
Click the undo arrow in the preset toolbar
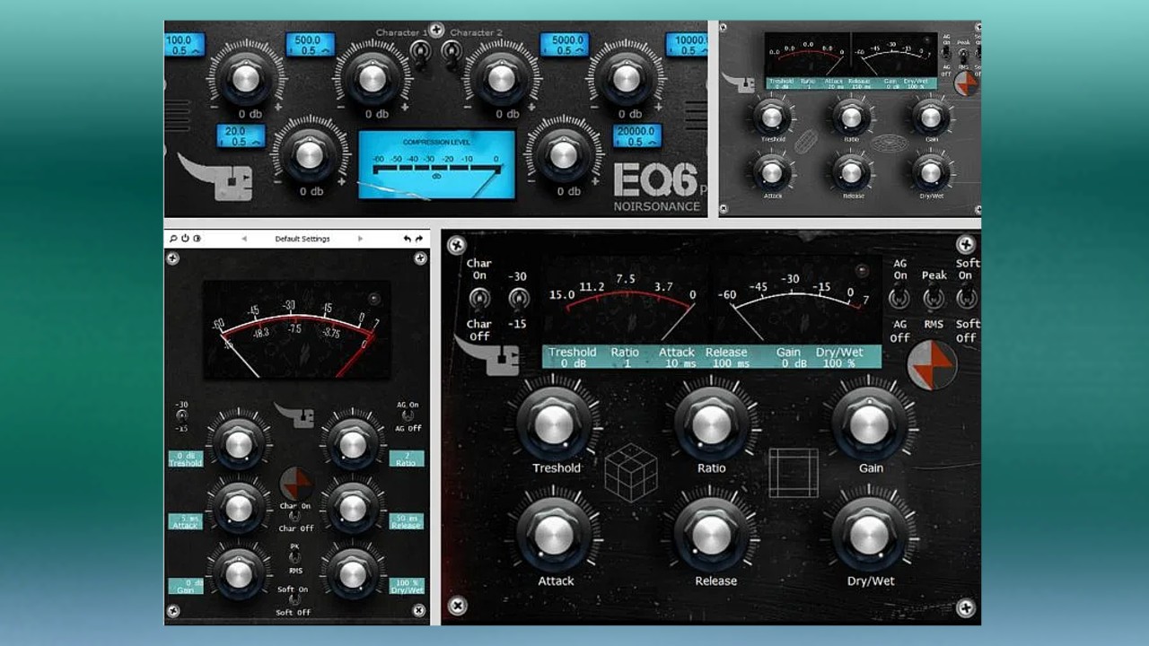pyautogui.click(x=406, y=239)
